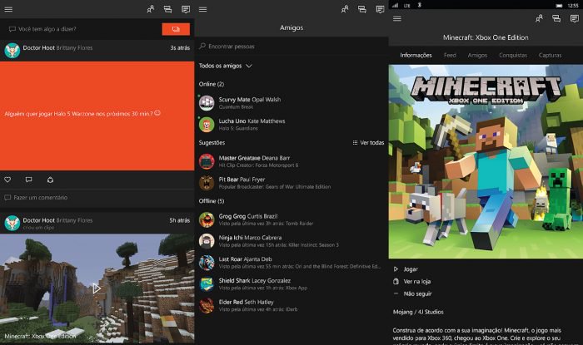Image resolution: width=583 pixels, height=345 pixels.
Task: Open Doctor Hoot avatar on 3s post
Action: coord(12,51)
